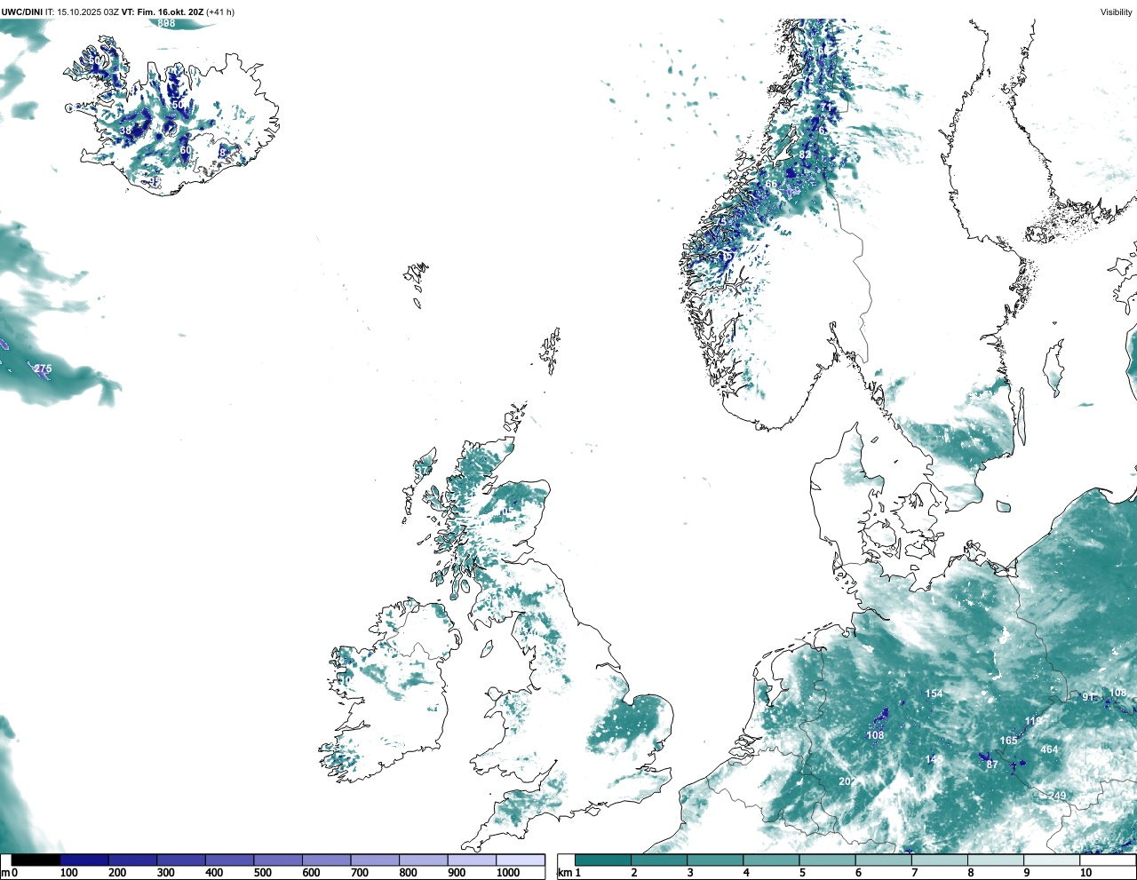The width and height of the screenshot is (1137, 880).
Task: Click the 'Visibility' title at top right
Action: [x=1117, y=12]
